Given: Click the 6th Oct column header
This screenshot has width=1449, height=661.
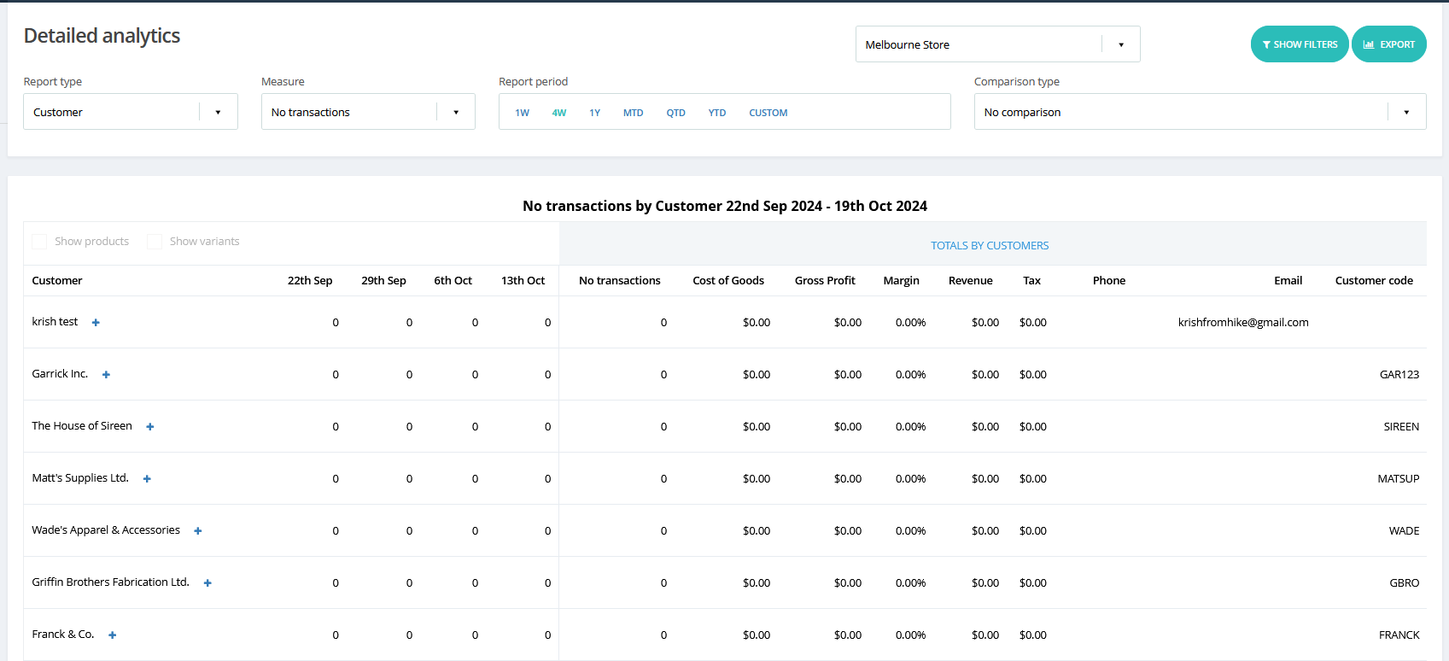Looking at the screenshot, I should coord(453,280).
